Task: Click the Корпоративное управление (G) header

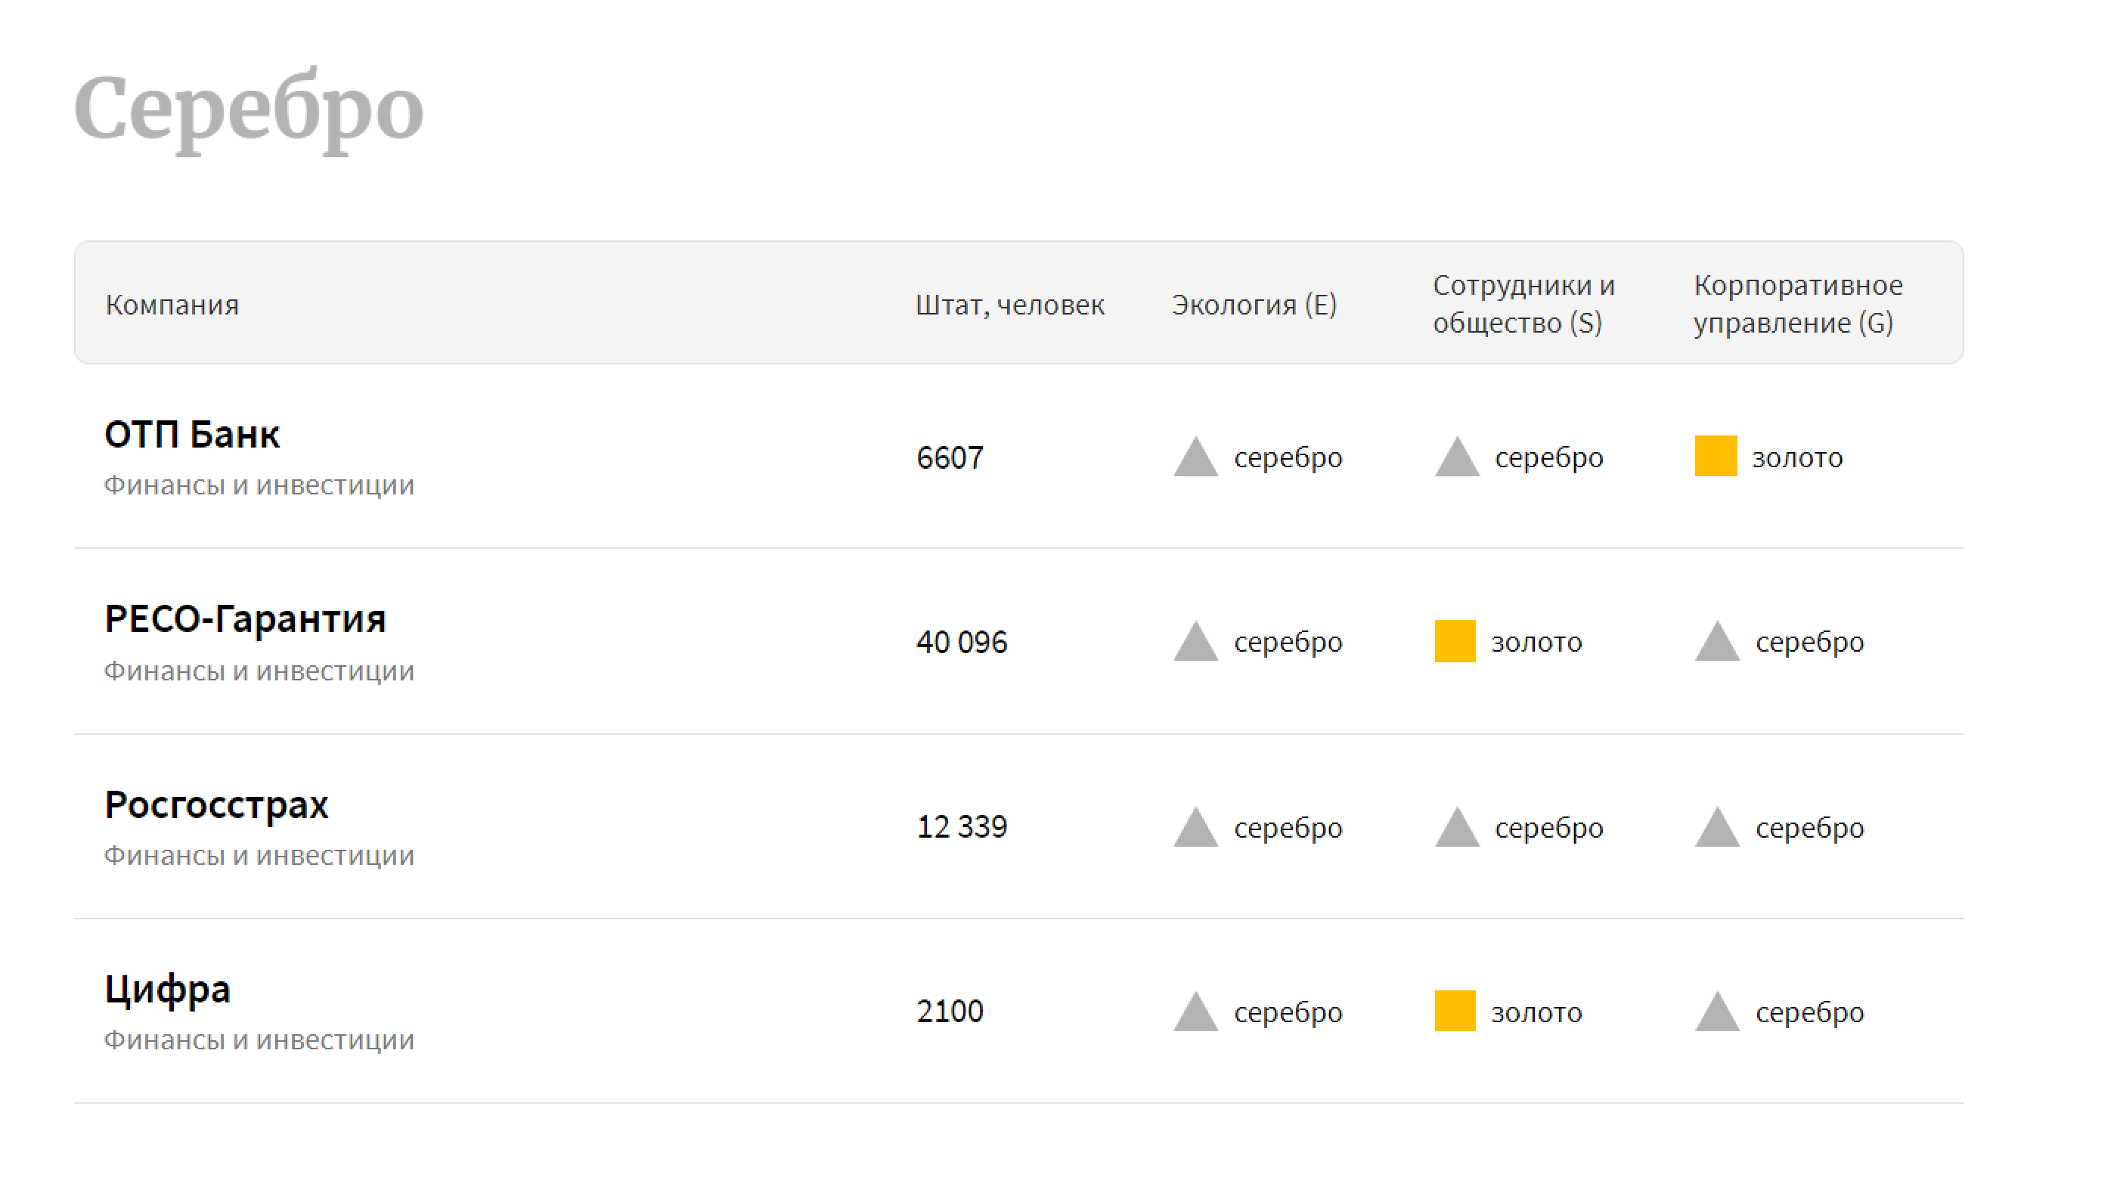Action: 1797,304
